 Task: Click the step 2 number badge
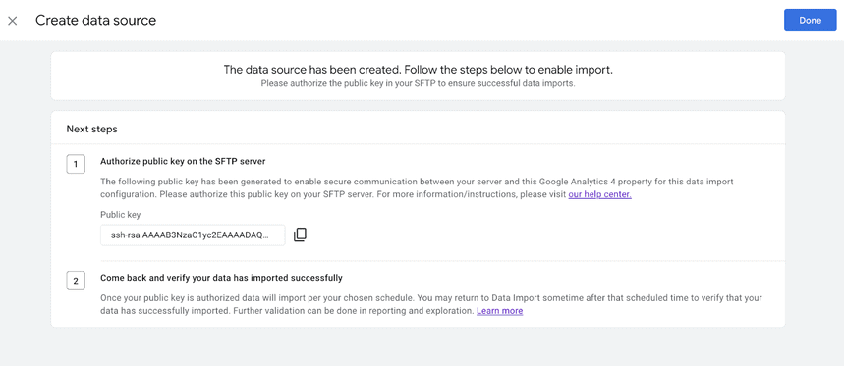(76, 281)
